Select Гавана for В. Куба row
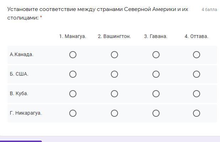Screen dimensions: 220x142 tap(156, 94)
